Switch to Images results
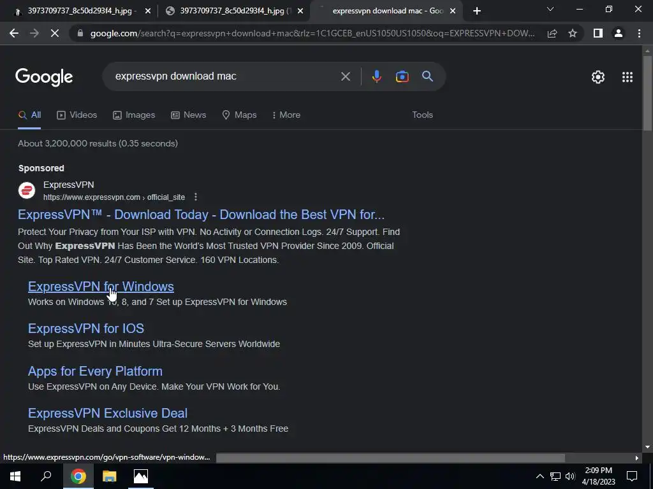 134,115
